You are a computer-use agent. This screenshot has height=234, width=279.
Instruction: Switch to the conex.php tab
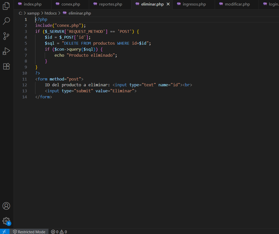[x=71, y=4]
